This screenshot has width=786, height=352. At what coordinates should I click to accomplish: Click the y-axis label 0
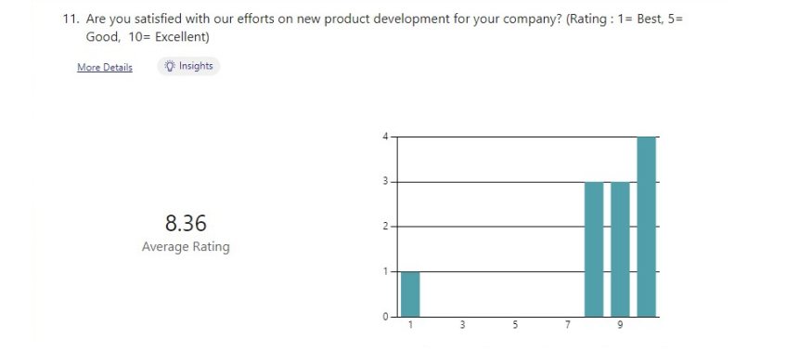385,317
